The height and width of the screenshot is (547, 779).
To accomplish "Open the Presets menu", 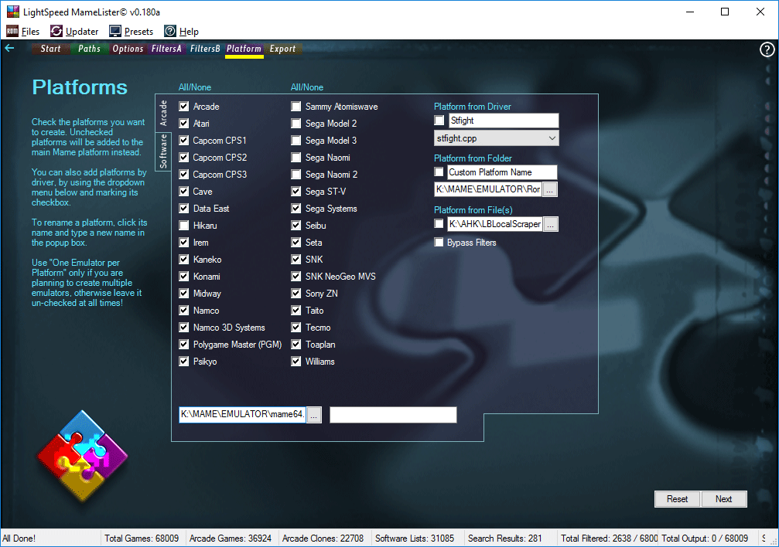I will (x=138, y=31).
